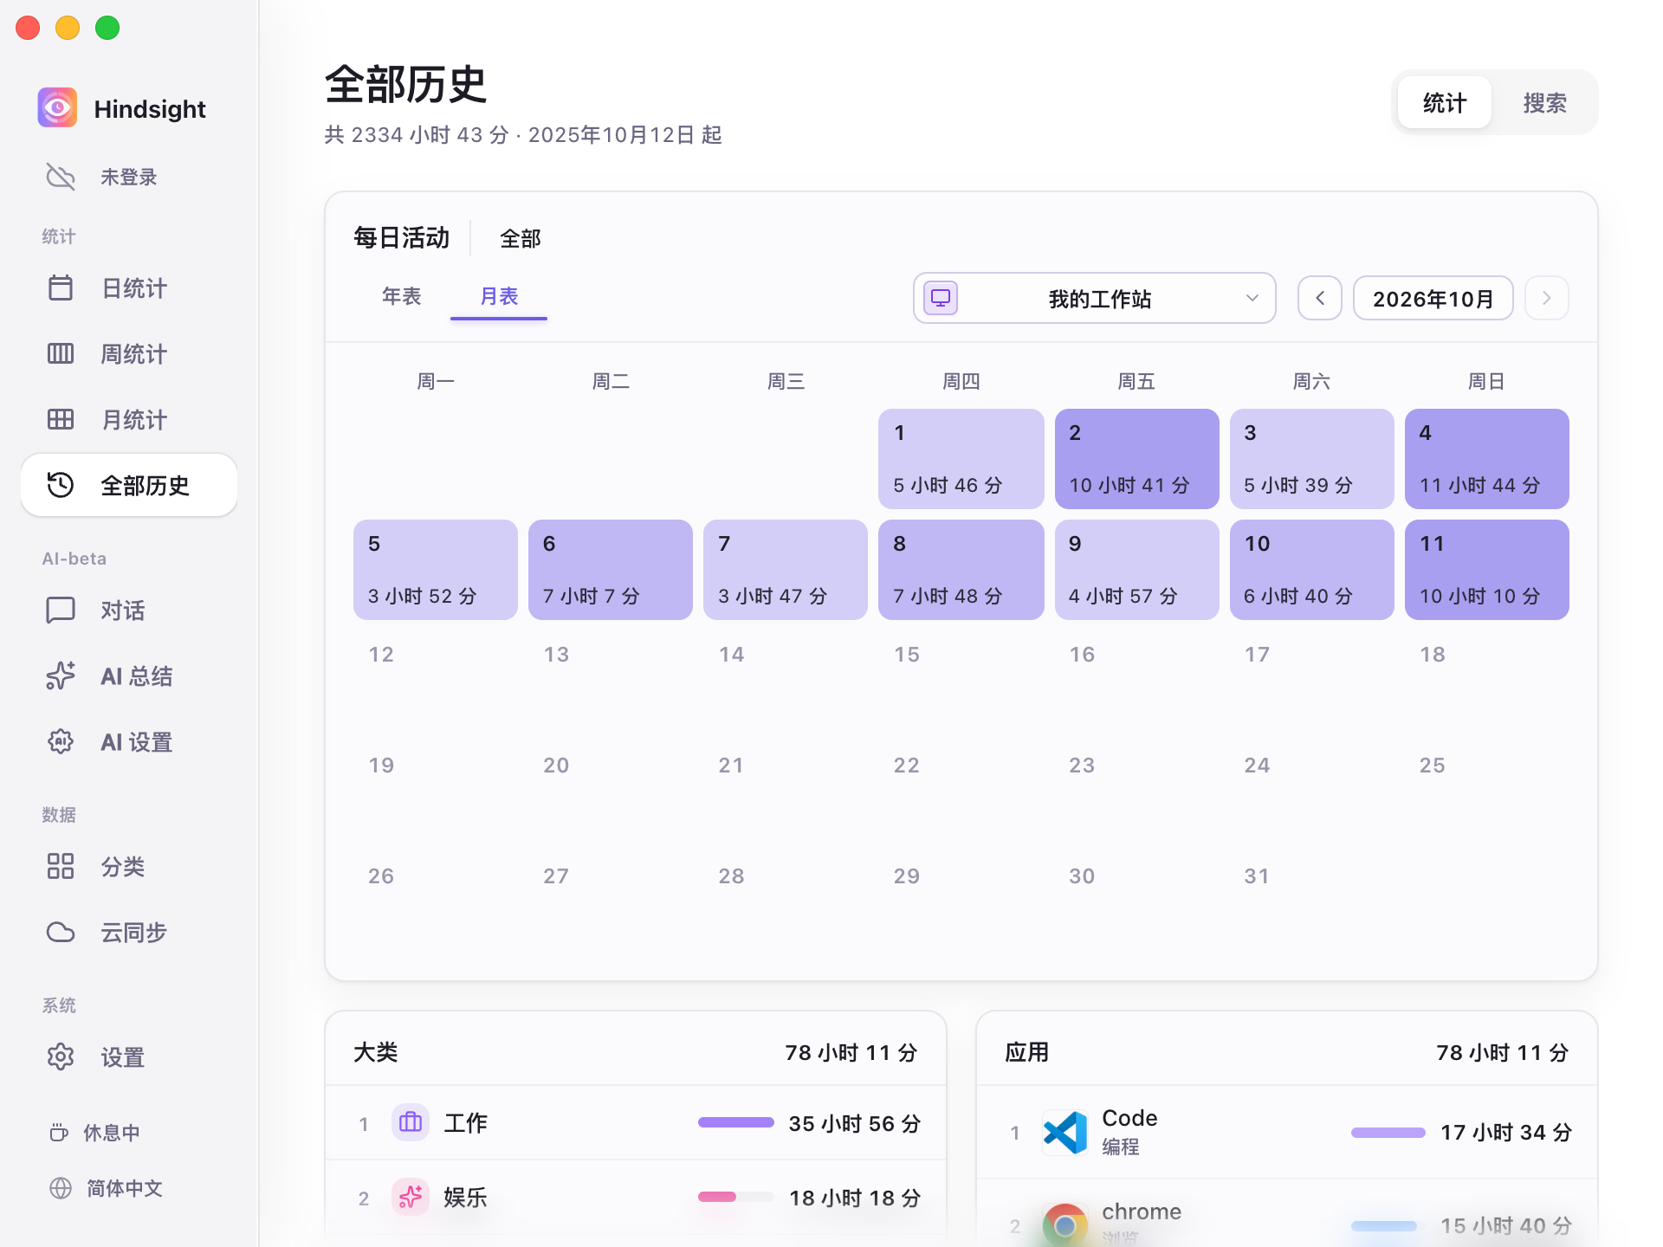Open monthly stats grid icon
This screenshot has width=1663, height=1247.
tap(61, 419)
